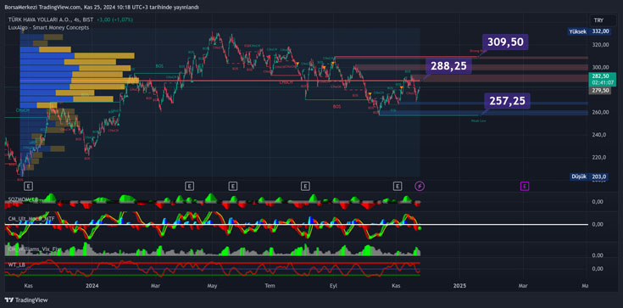Click the TradingView logo
Image resolution: width=623 pixels, height=308 pixels.
pos(25,300)
